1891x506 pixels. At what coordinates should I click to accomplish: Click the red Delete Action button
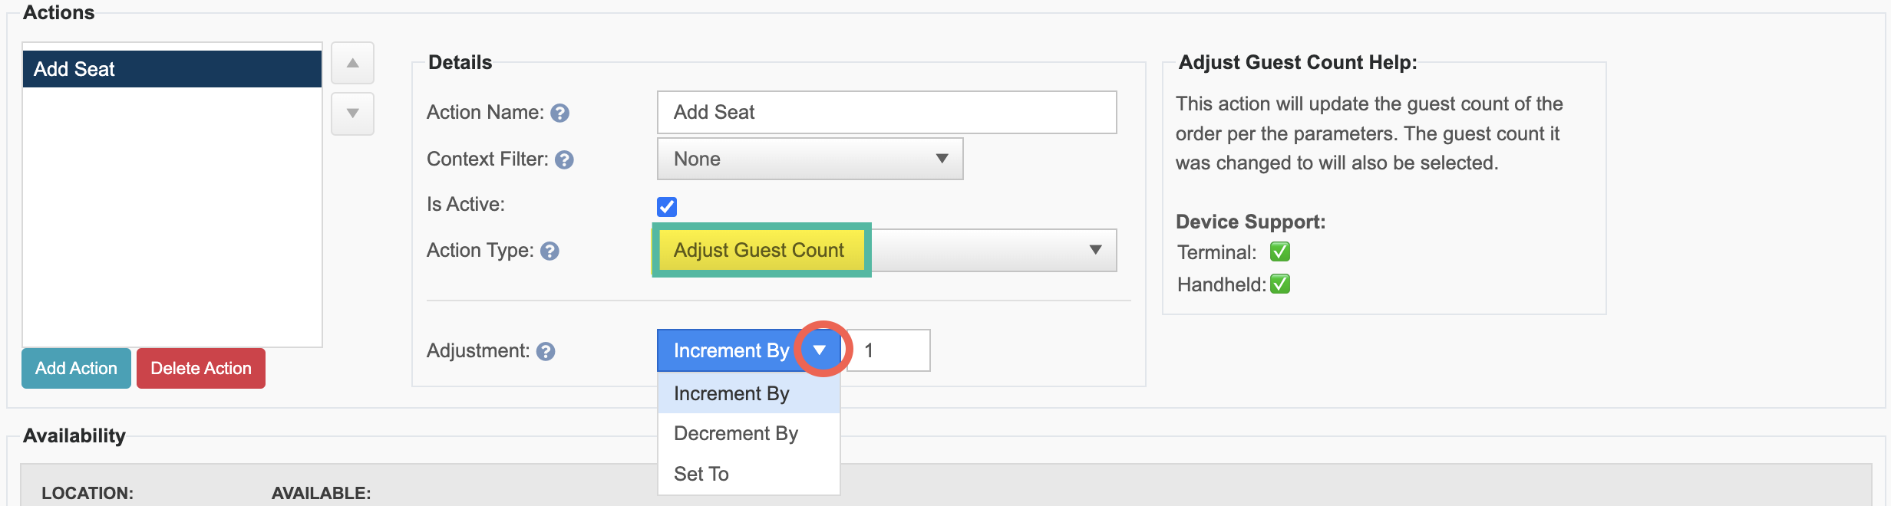tap(201, 368)
